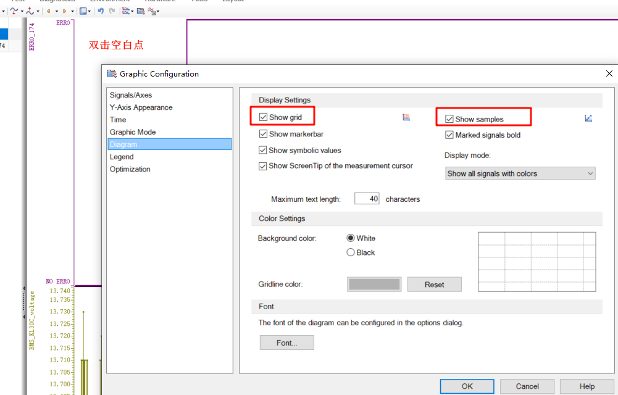Select White background color
The height and width of the screenshot is (395, 618).
click(351, 238)
